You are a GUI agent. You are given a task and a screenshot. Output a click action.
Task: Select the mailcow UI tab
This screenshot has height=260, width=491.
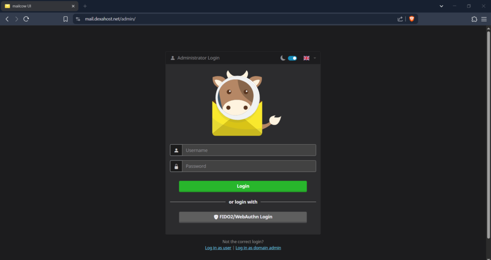pyautogui.click(x=39, y=6)
